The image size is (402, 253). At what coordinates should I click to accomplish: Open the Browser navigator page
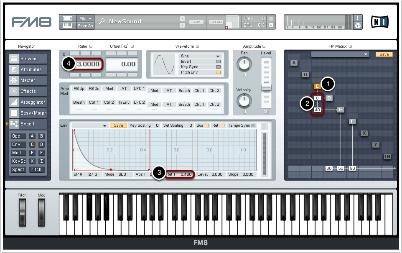coord(28,59)
